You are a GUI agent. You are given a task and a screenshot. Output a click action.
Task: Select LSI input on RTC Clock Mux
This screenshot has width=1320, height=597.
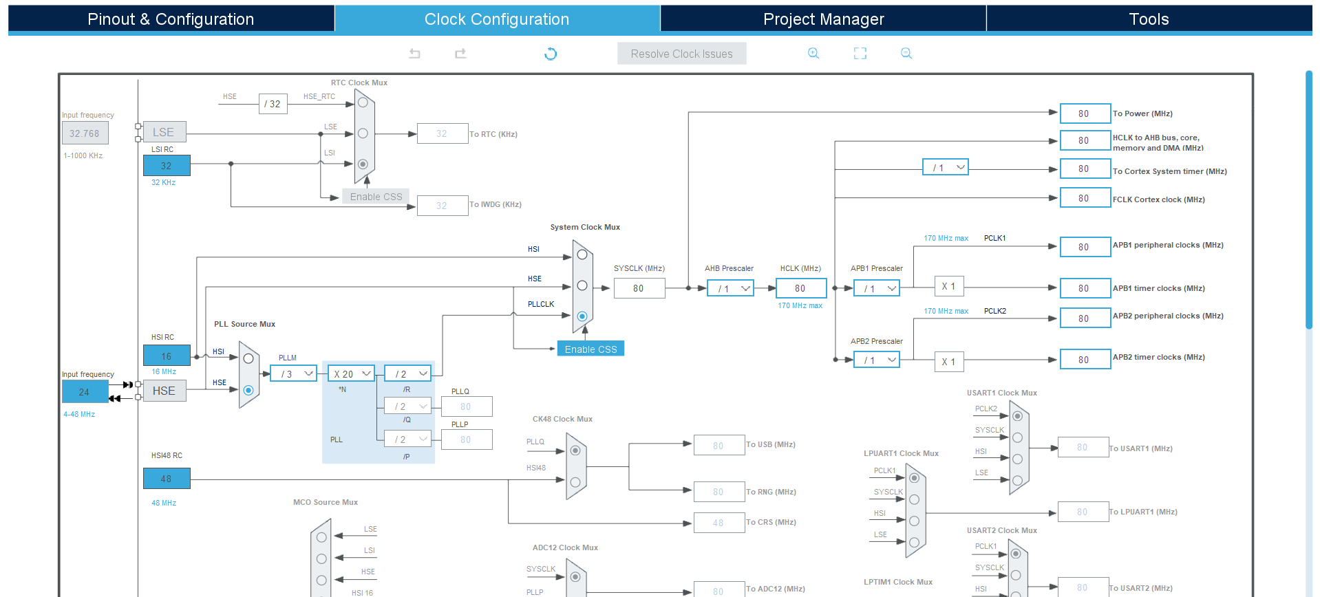(x=363, y=164)
